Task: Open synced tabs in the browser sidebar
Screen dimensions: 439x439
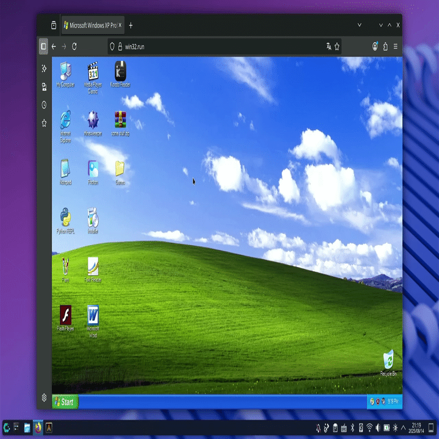Action: 44,87
